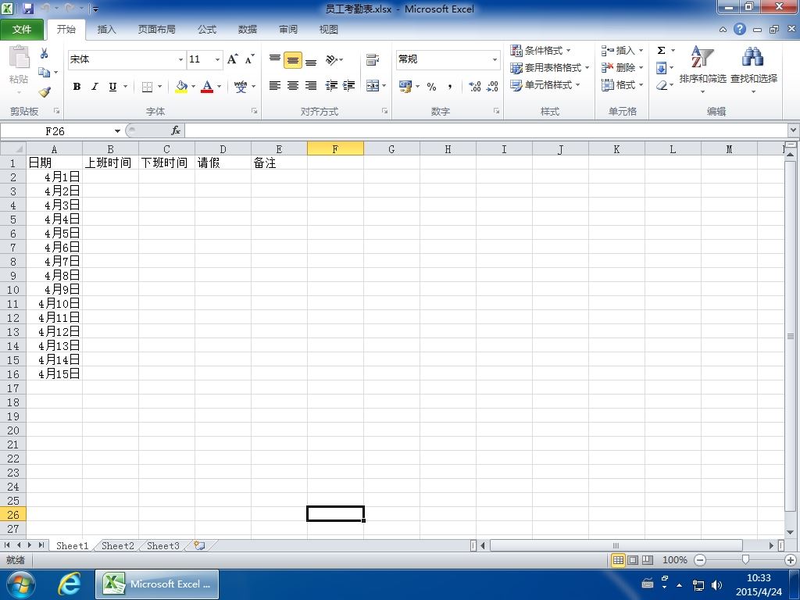Screen dimensions: 800x600
Task: Apply cell borders using the border icon
Action: 147,86
